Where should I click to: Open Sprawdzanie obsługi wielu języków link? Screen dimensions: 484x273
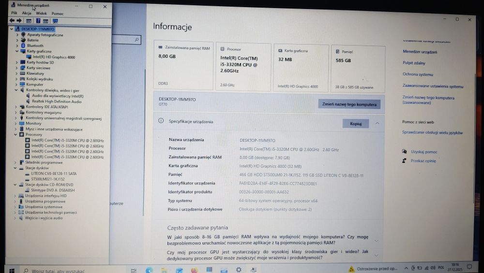[x=432, y=132]
